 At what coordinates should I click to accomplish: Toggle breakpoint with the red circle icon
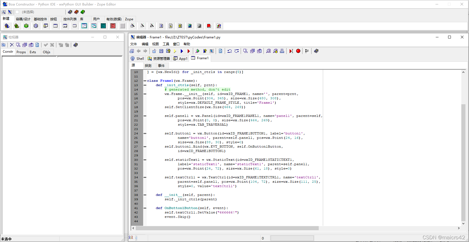coord(298,51)
